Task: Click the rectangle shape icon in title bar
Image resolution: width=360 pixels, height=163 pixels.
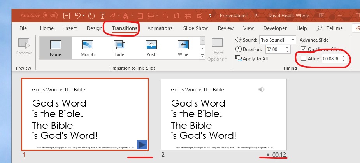Action: 140,16
